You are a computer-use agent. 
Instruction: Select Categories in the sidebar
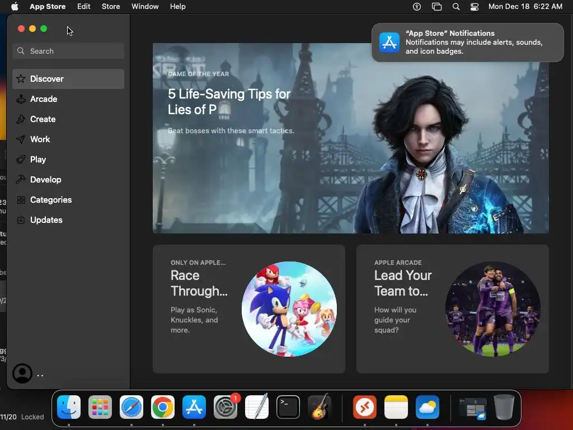(68, 200)
